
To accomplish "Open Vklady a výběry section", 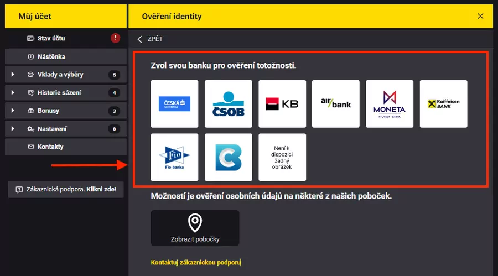I will [x=66, y=75].
